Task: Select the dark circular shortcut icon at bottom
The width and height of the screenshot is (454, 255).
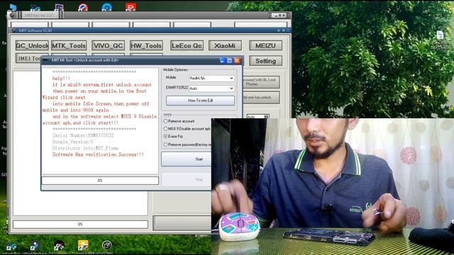Action: point(59,245)
